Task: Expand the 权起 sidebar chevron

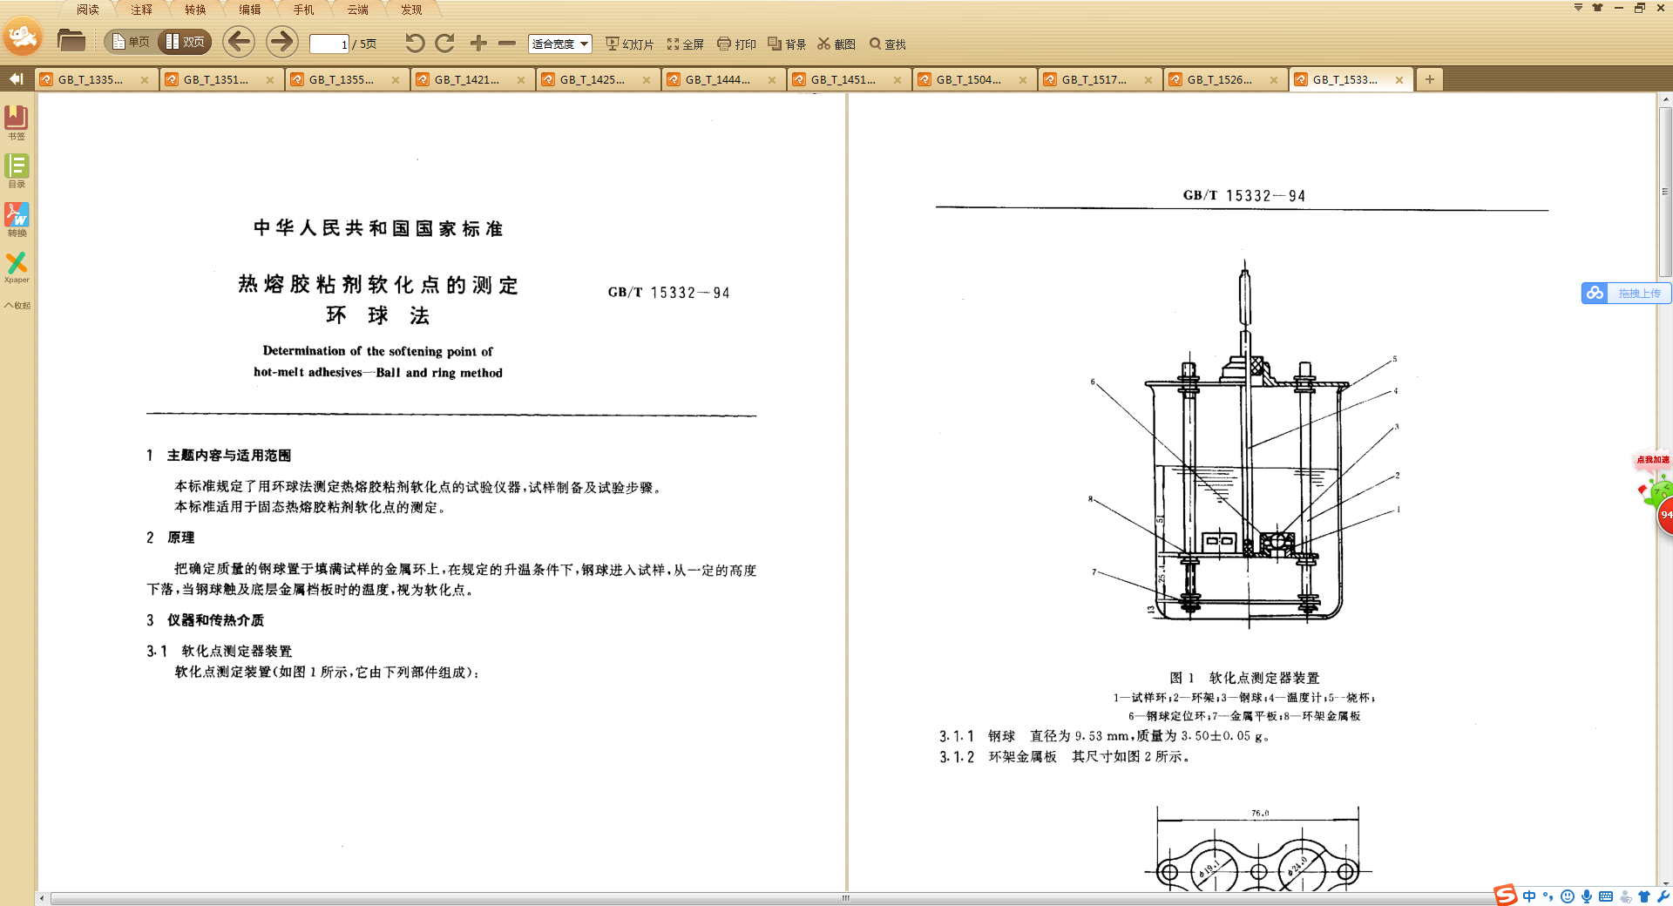Action: [17, 306]
